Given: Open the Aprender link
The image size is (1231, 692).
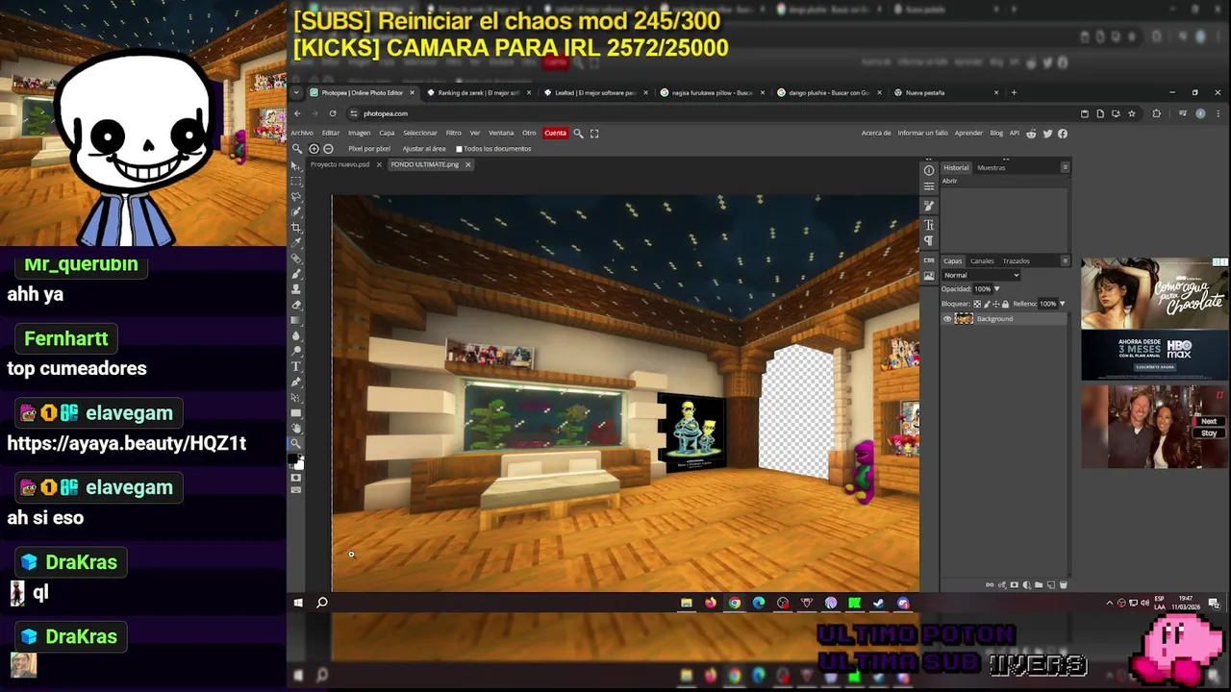Looking at the screenshot, I should (x=968, y=134).
